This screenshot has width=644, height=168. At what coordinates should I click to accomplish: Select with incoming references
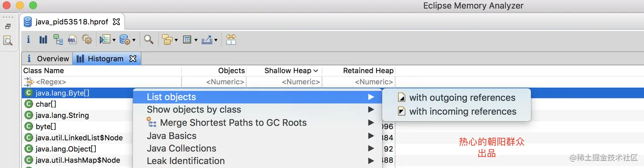coord(457,112)
